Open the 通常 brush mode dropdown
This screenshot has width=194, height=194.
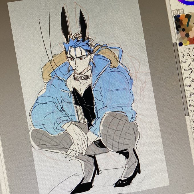[191, 95]
